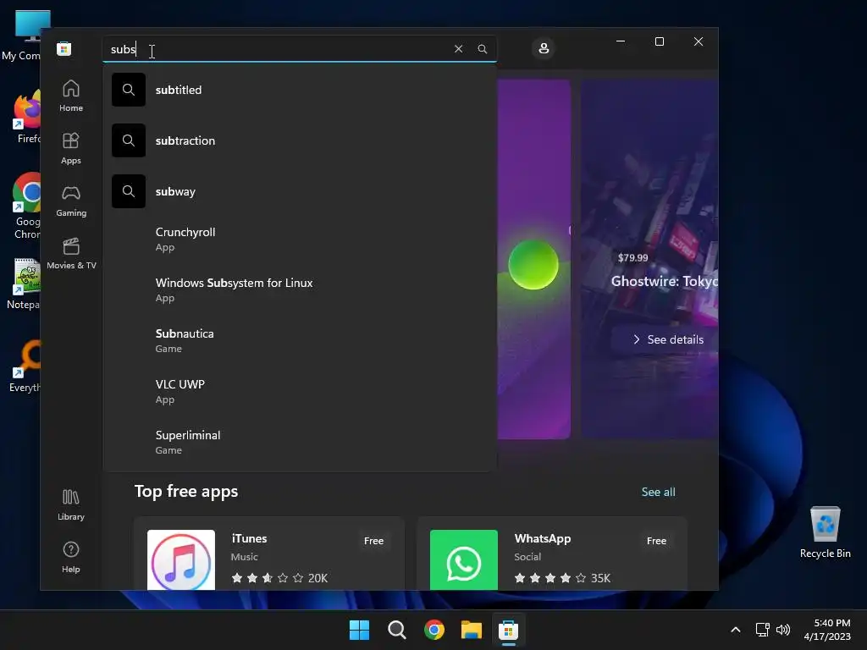867x650 pixels.
Task: Click the Free button for iTunes
Action: [x=373, y=541]
